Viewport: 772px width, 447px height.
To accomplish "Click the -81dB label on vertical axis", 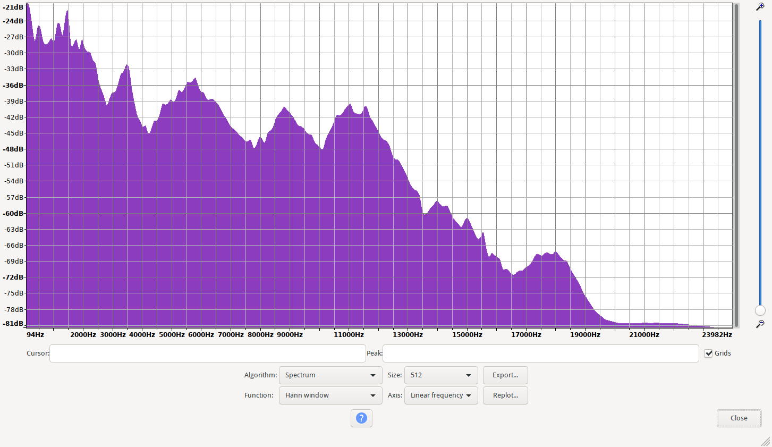I will tap(14, 323).
